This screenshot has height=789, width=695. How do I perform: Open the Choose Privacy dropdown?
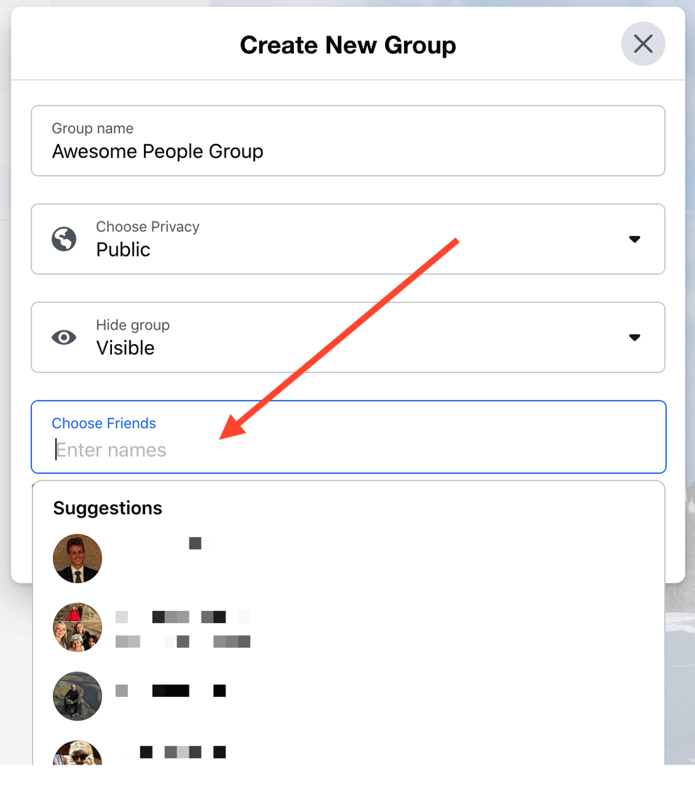(x=635, y=239)
